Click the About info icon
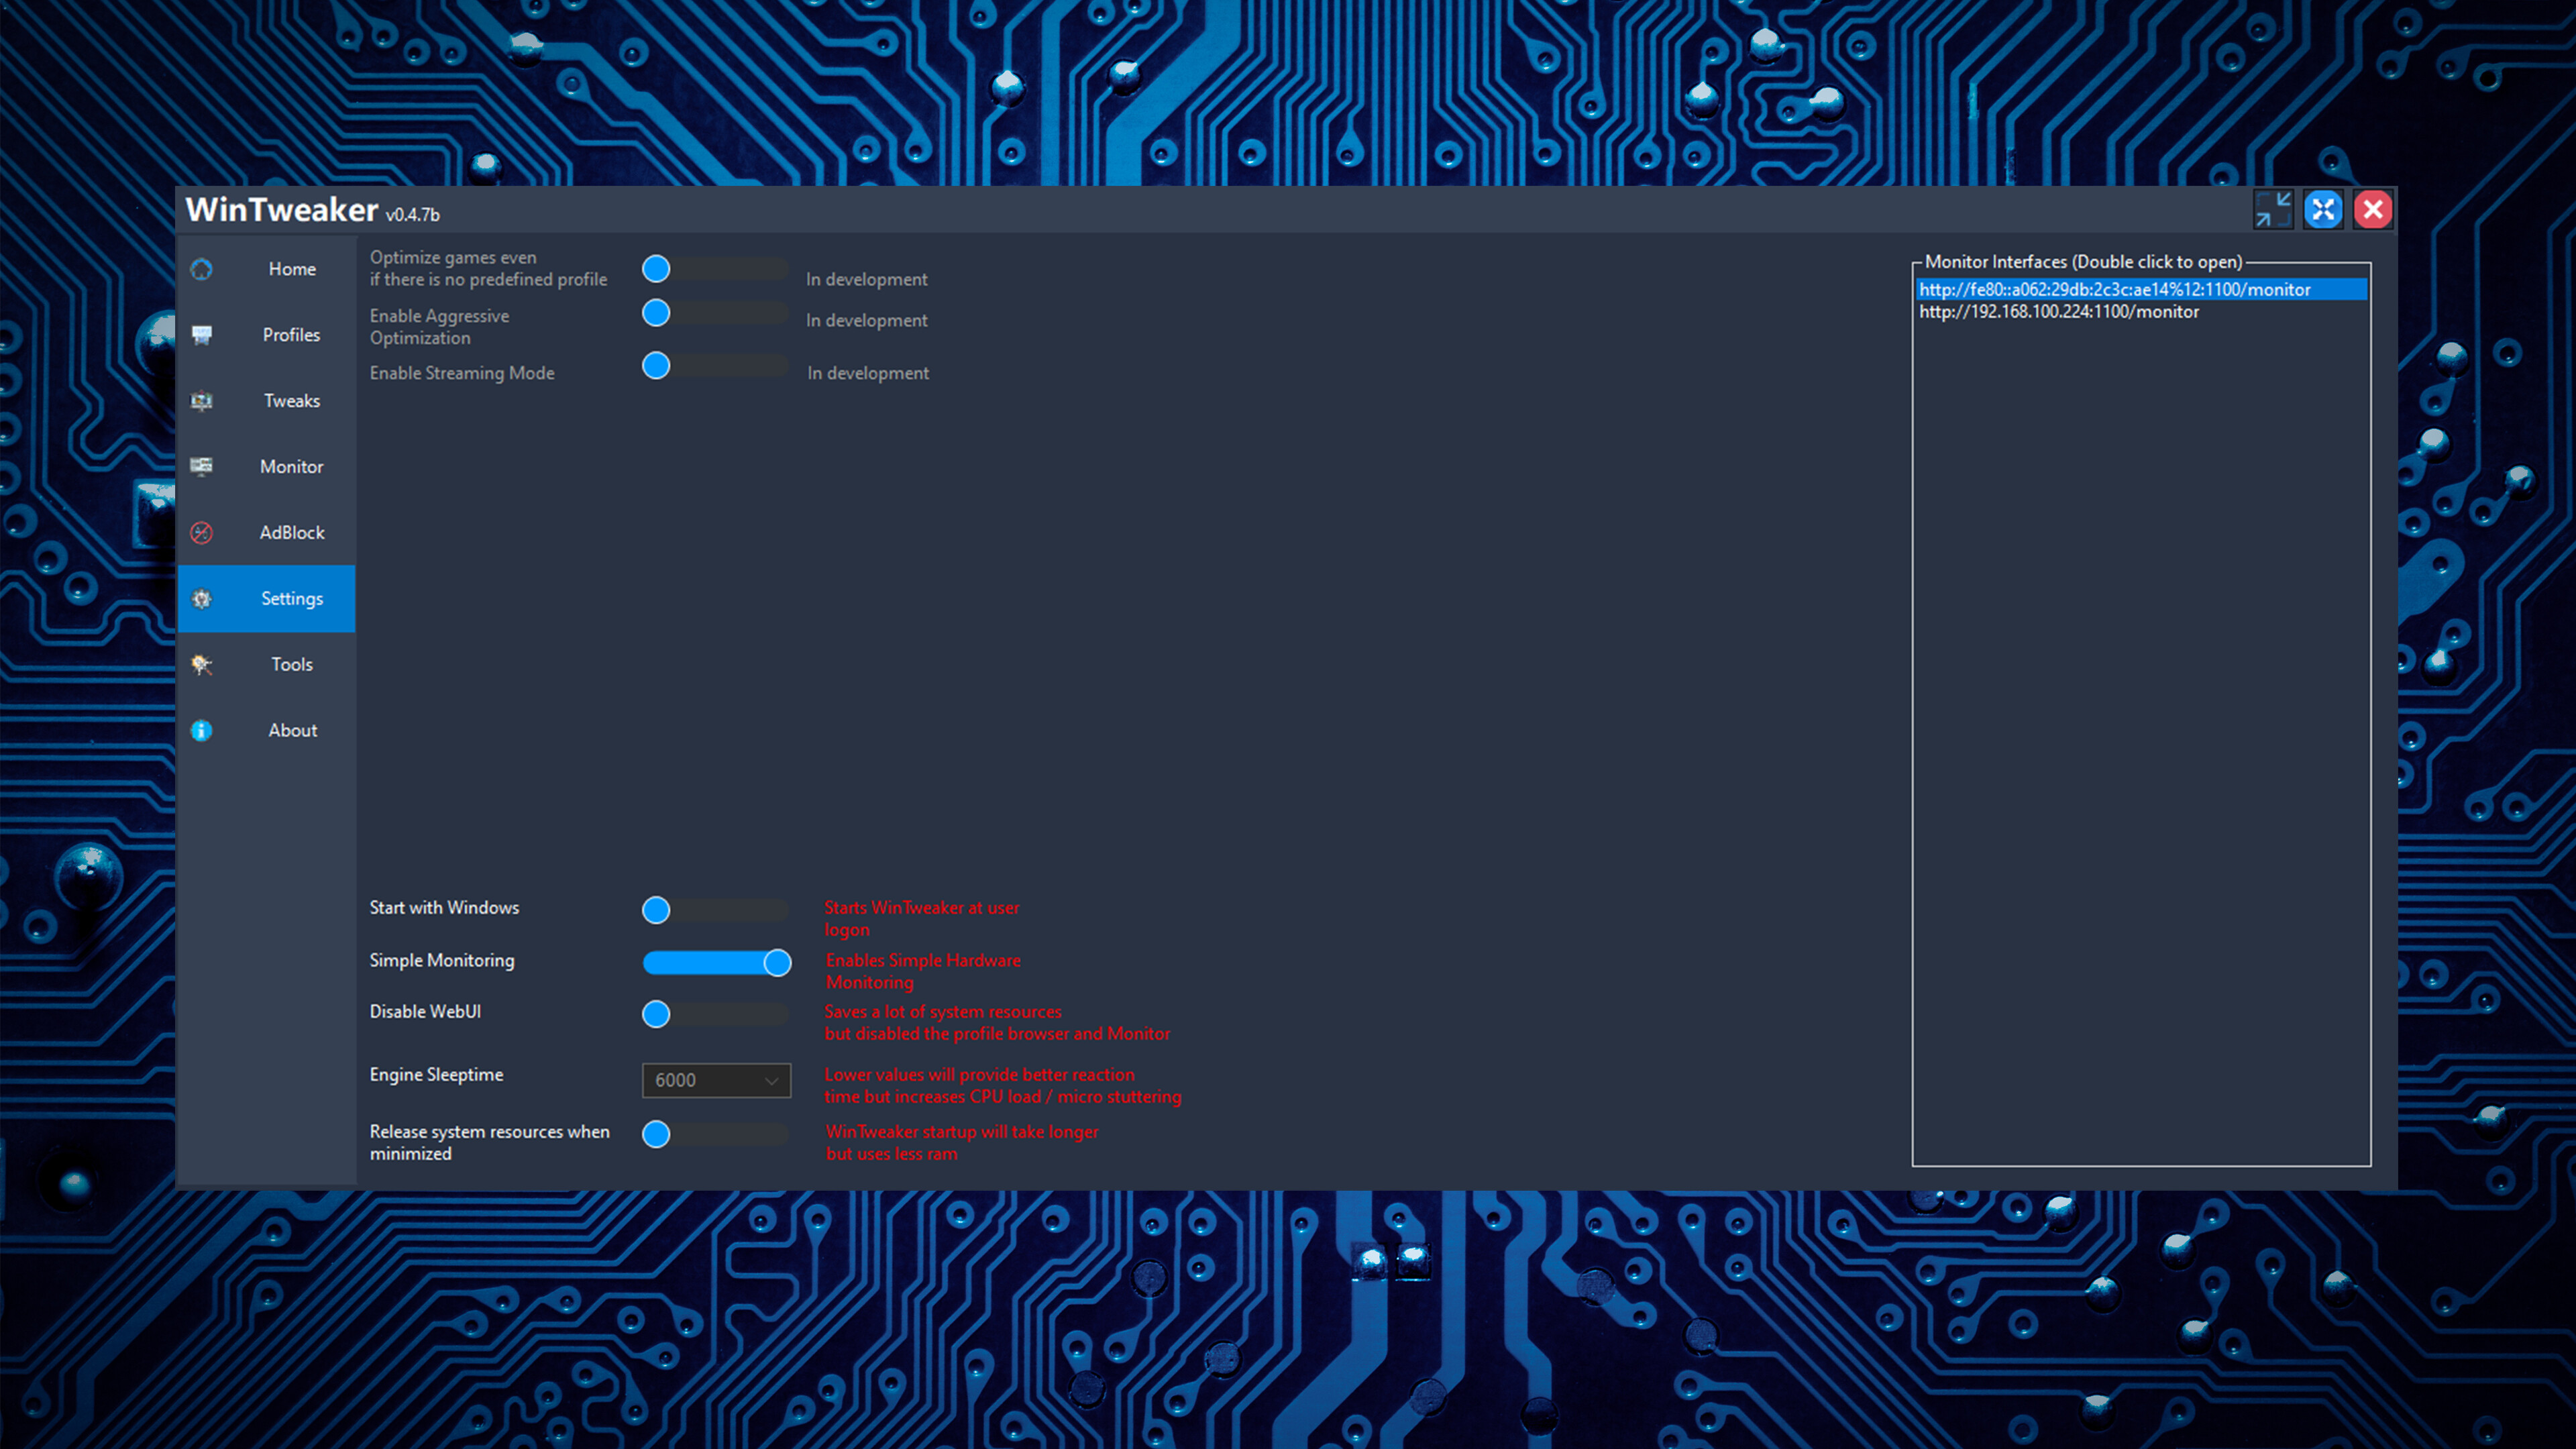The image size is (2576, 1449). click(201, 731)
